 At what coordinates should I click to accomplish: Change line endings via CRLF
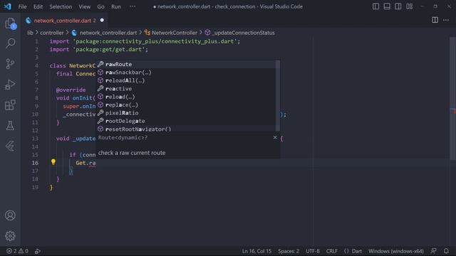pos(331,251)
